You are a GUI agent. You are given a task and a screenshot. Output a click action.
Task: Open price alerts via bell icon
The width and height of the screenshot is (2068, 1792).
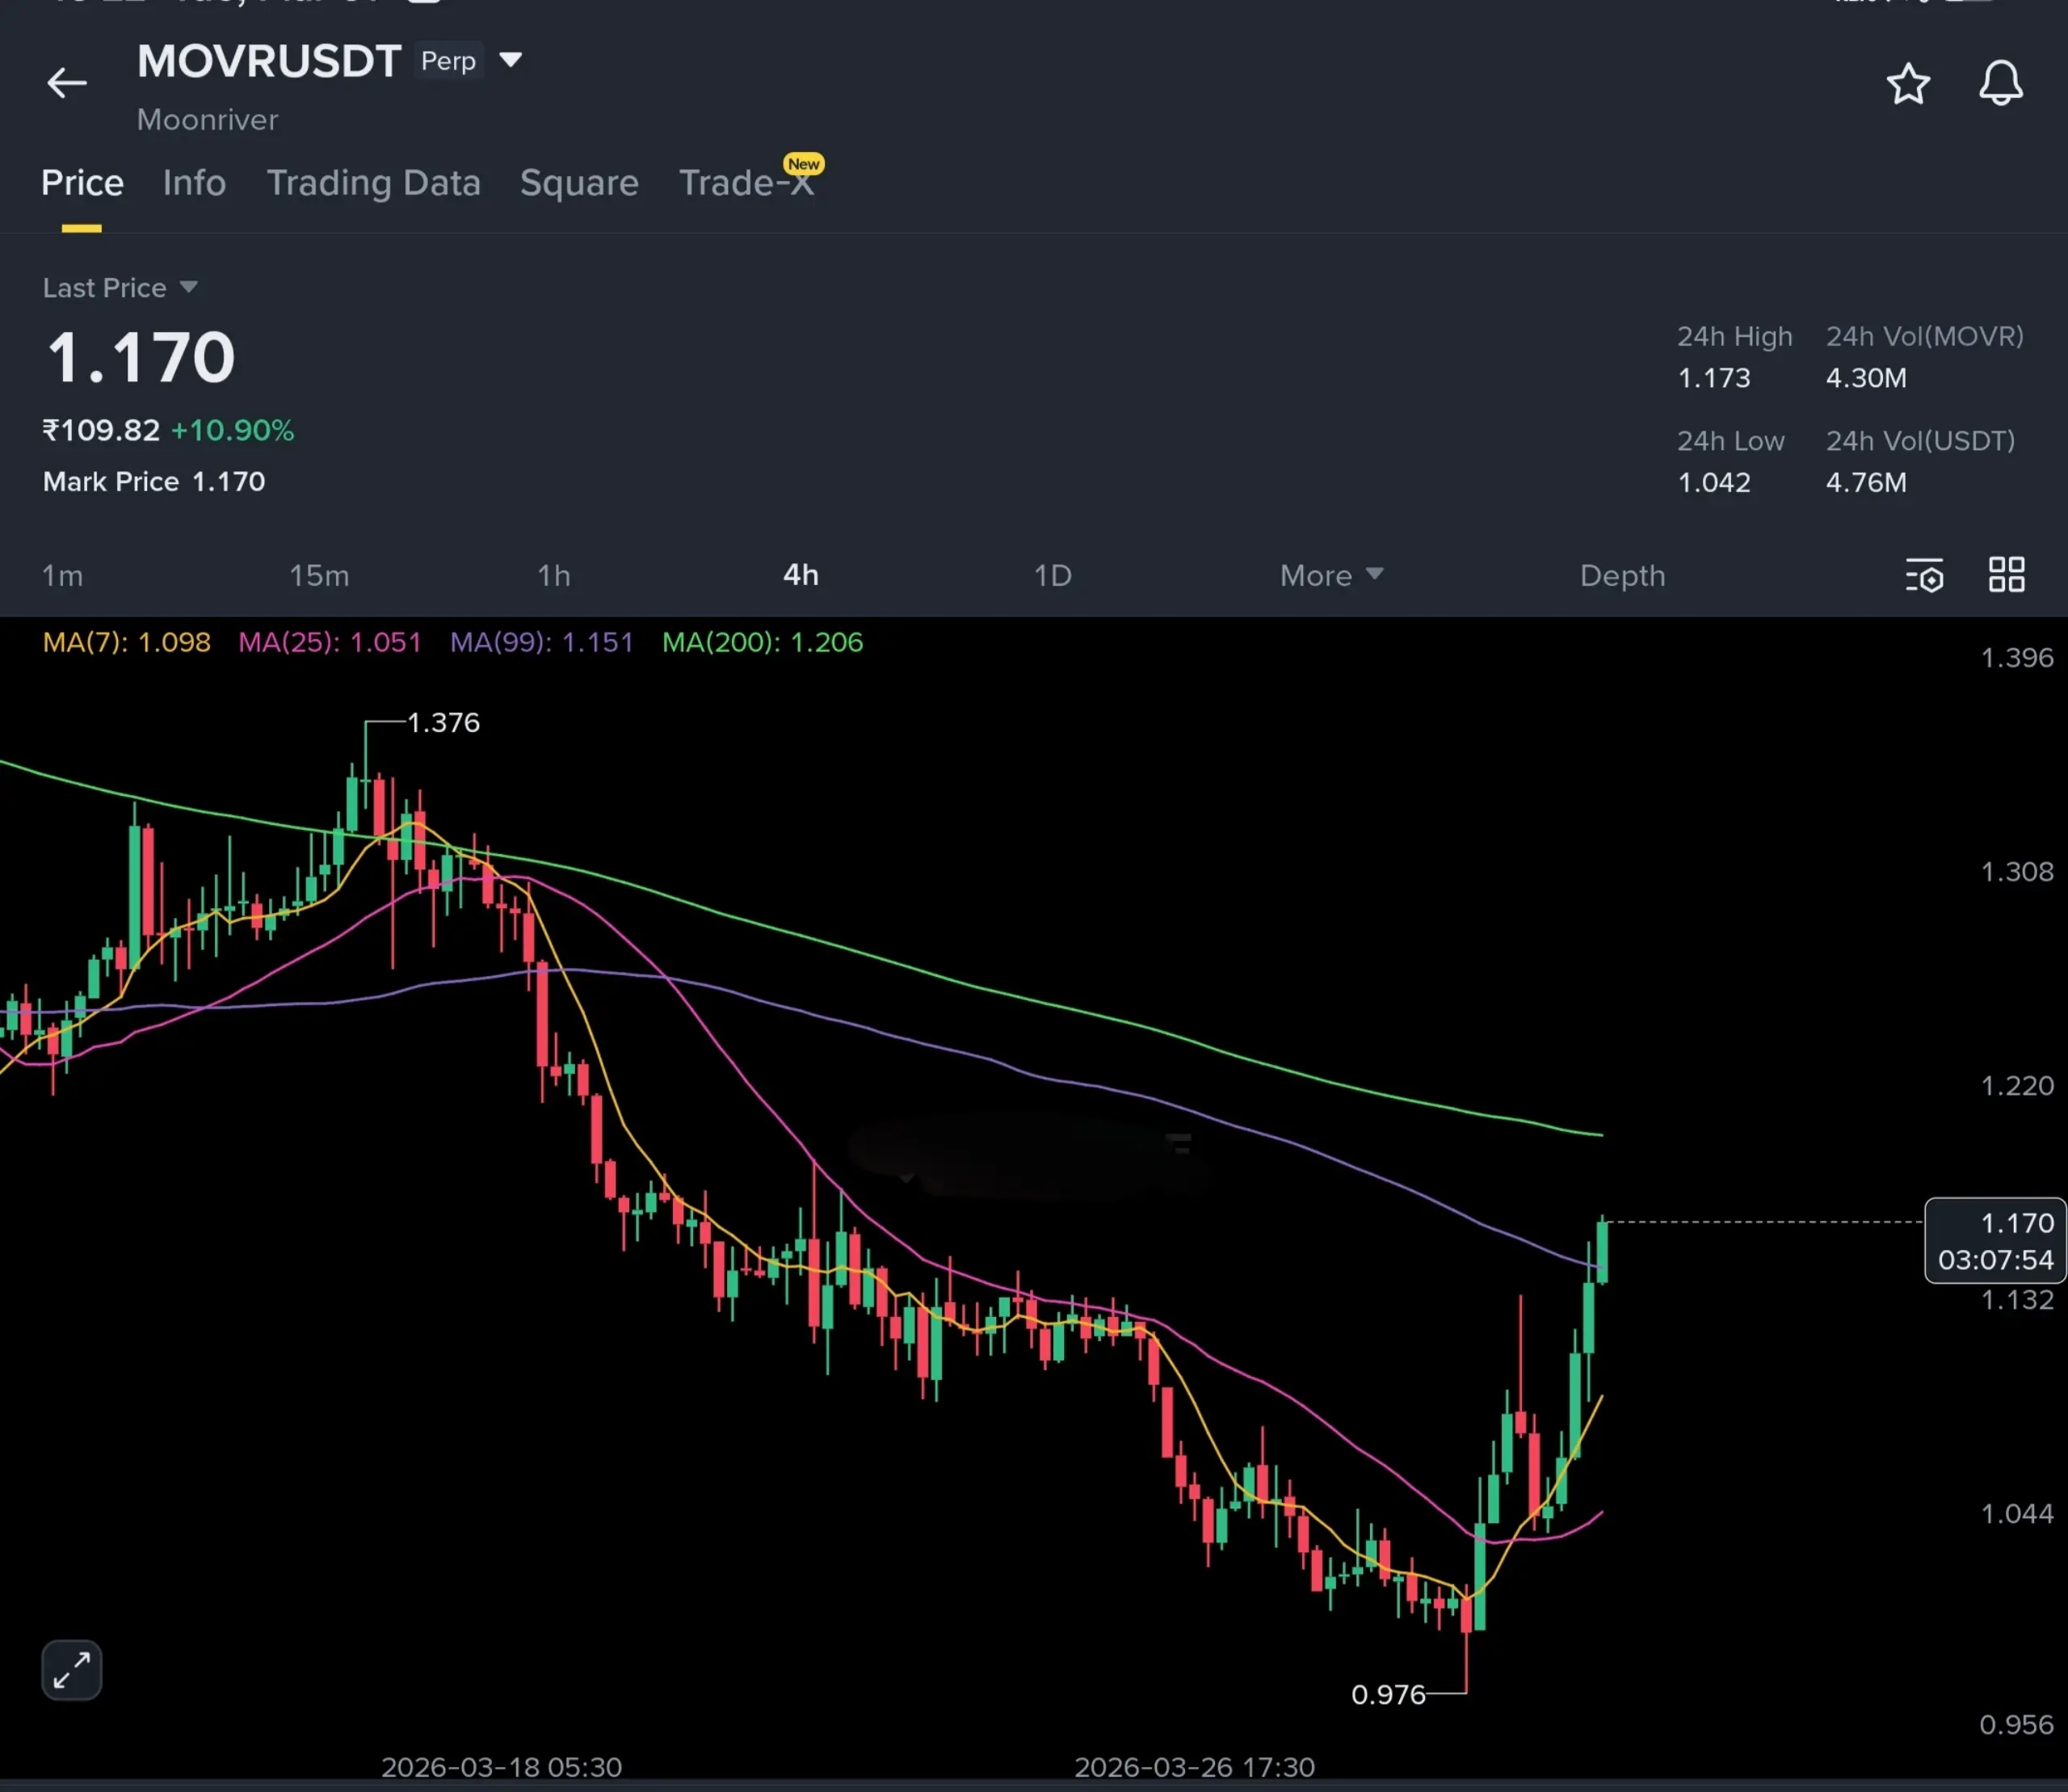tap(2000, 83)
